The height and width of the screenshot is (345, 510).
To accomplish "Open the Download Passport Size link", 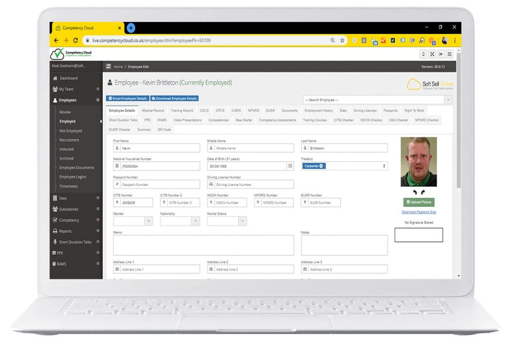I will point(418,212).
